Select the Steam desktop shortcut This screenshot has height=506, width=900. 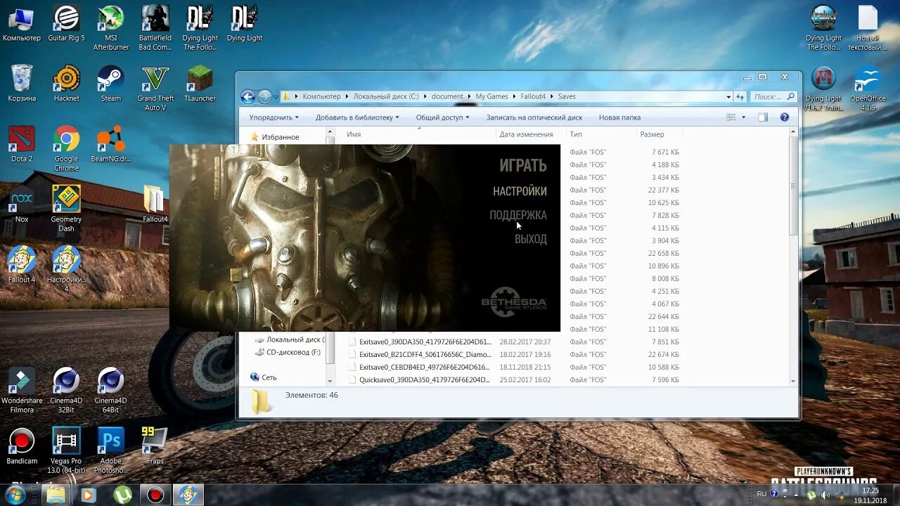[111, 84]
